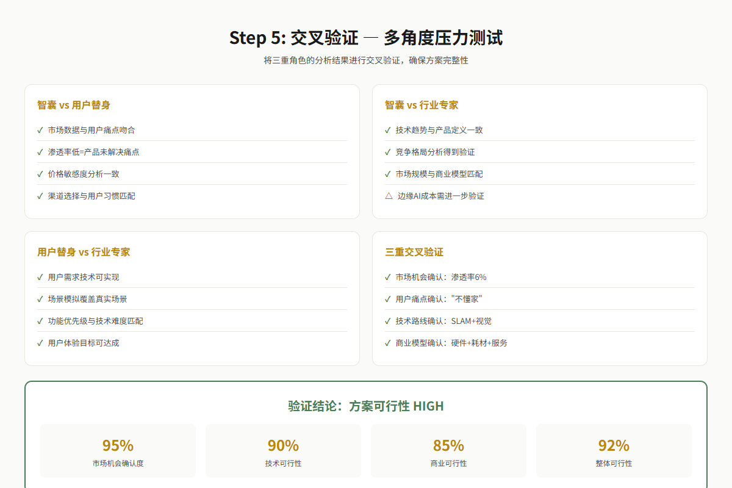732x488 pixels.
Task: Click the 用户替身 vs 行业专家 card heading
Action: pos(84,252)
